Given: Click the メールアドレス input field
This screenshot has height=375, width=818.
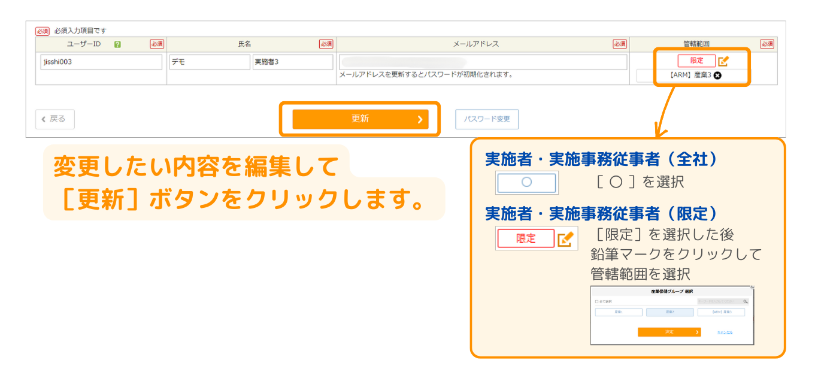Looking at the screenshot, I should (x=483, y=62).
